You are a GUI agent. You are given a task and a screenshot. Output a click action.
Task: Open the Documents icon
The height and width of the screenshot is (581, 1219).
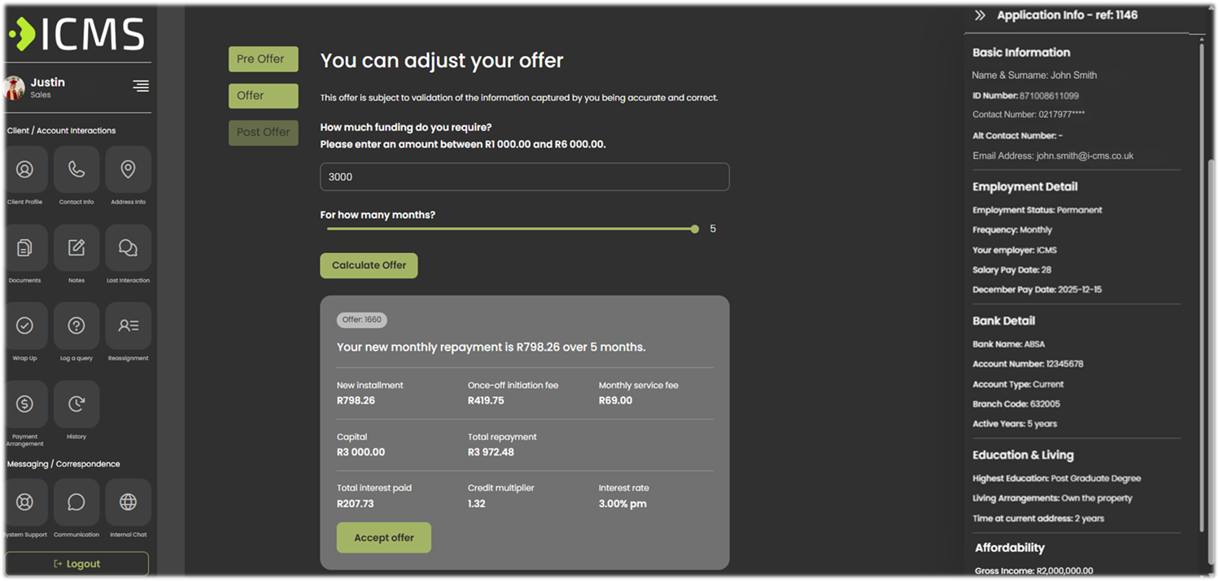pos(24,247)
